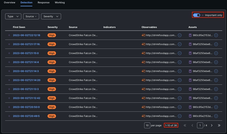Viewport: 227px width, 134px height.
Task: Expand assets for the 21:12:42 row
Action: tap(216, 98)
